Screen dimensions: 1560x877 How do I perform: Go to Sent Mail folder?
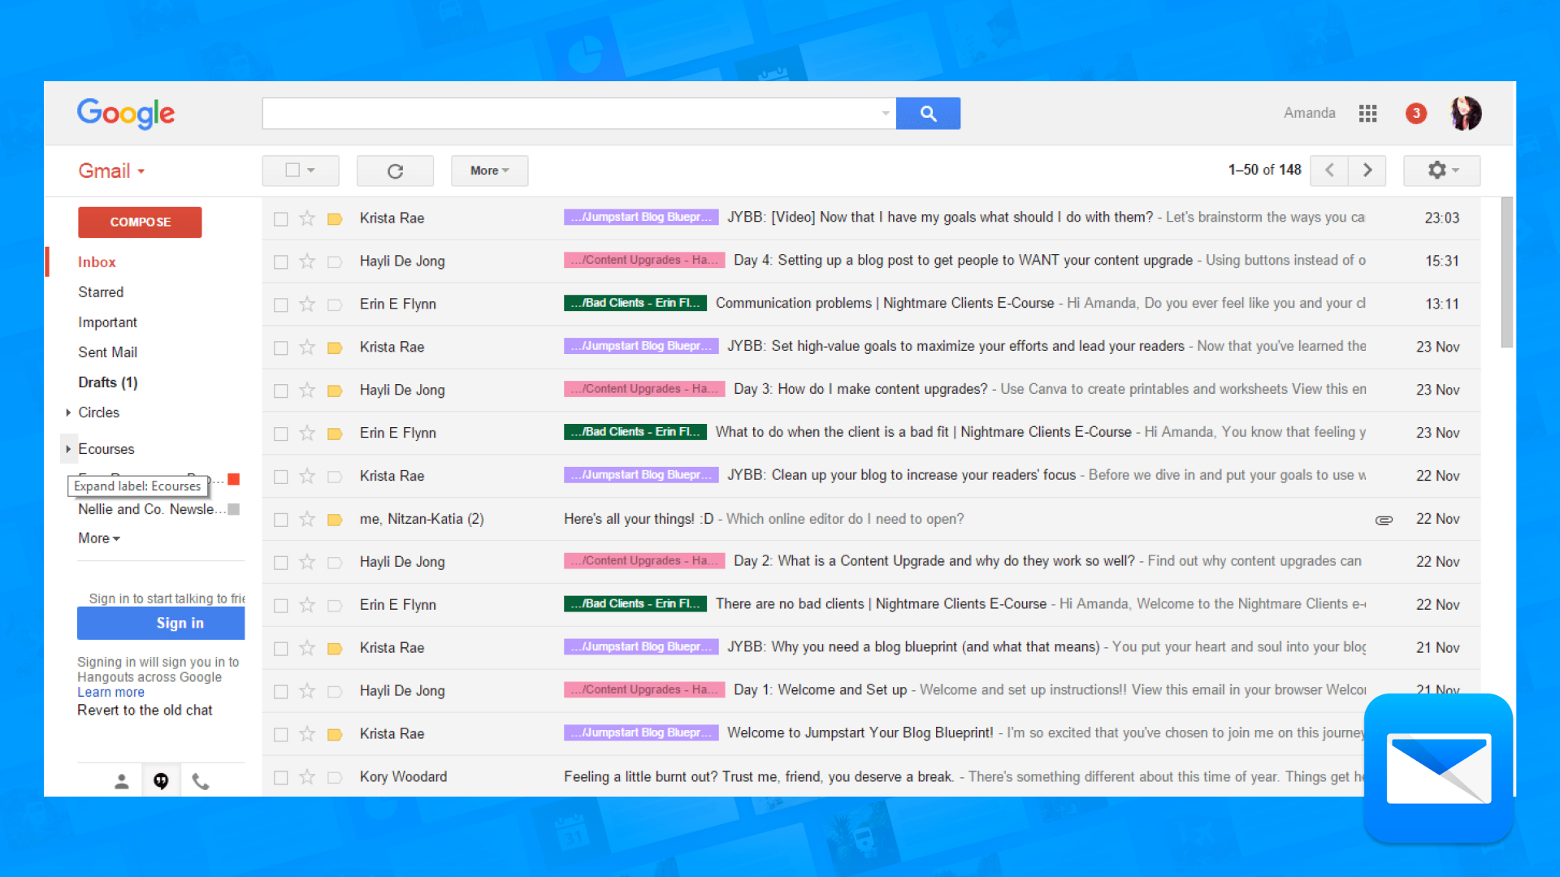tap(107, 352)
